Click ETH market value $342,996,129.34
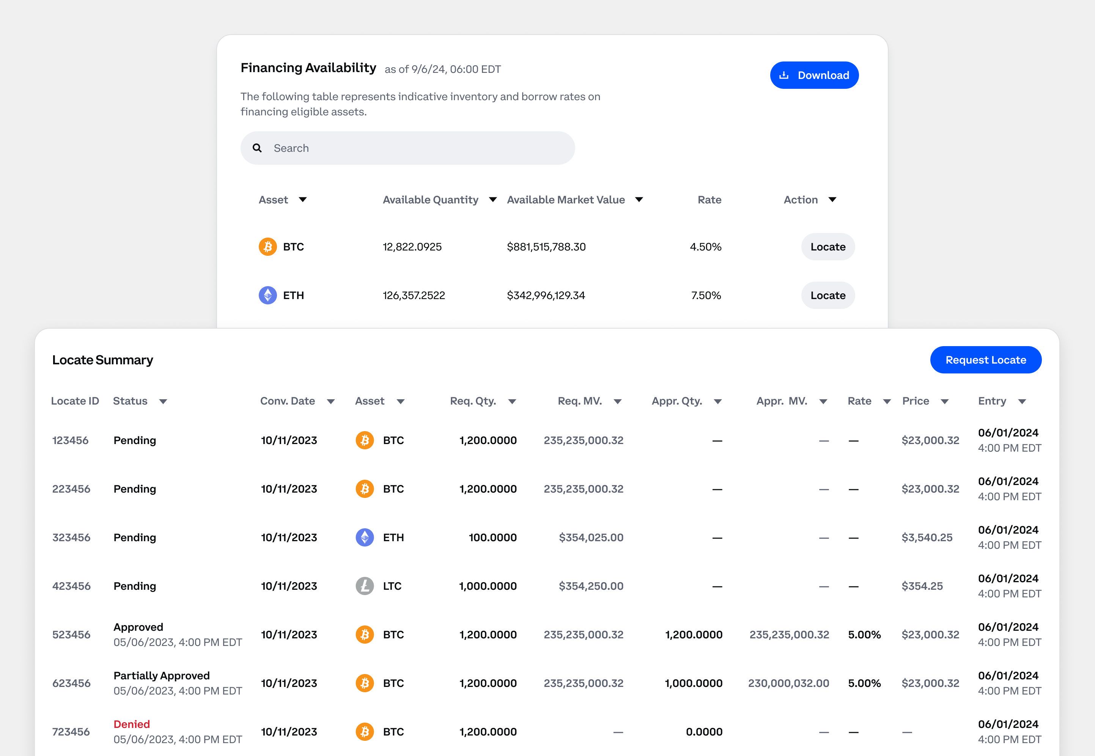The image size is (1095, 756). tap(546, 296)
